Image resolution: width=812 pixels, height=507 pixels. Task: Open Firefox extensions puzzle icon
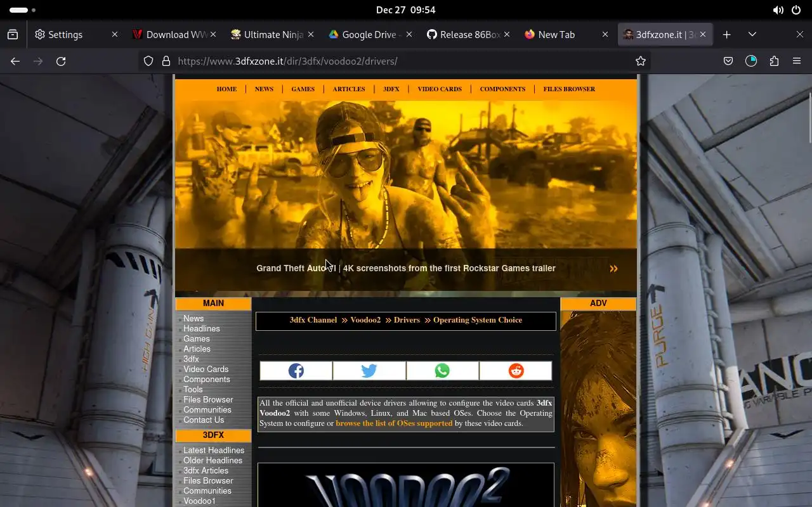[774, 61]
